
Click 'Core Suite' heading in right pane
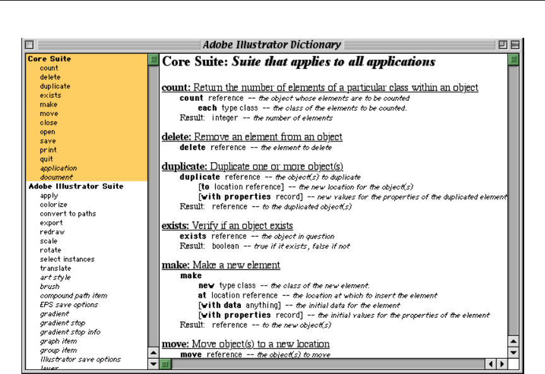298,62
